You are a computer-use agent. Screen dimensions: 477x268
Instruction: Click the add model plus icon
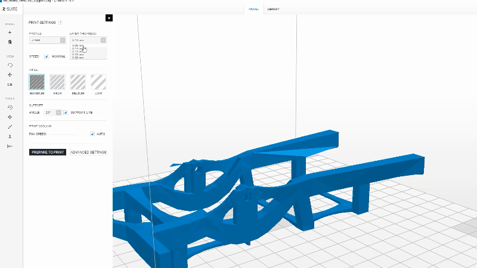10,32
